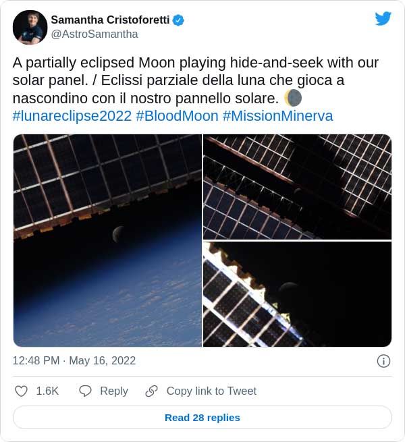This screenshot has width=405, height=442.
Task: Open the tweet info icon
Action: point(383,361)
